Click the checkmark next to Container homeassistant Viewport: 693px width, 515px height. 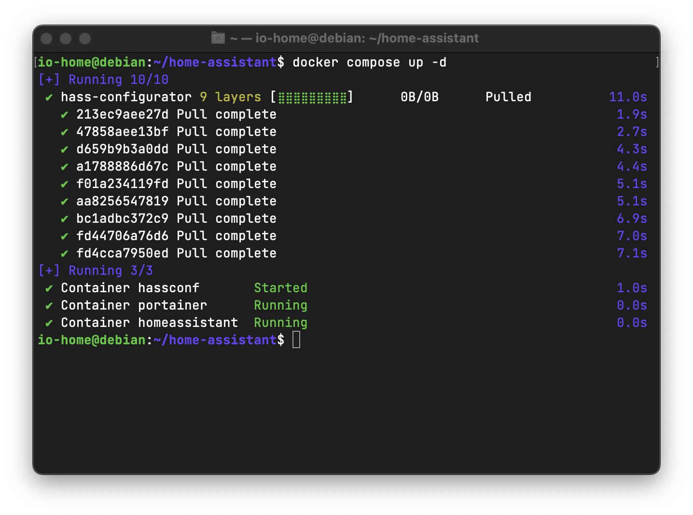click(49, 322)
